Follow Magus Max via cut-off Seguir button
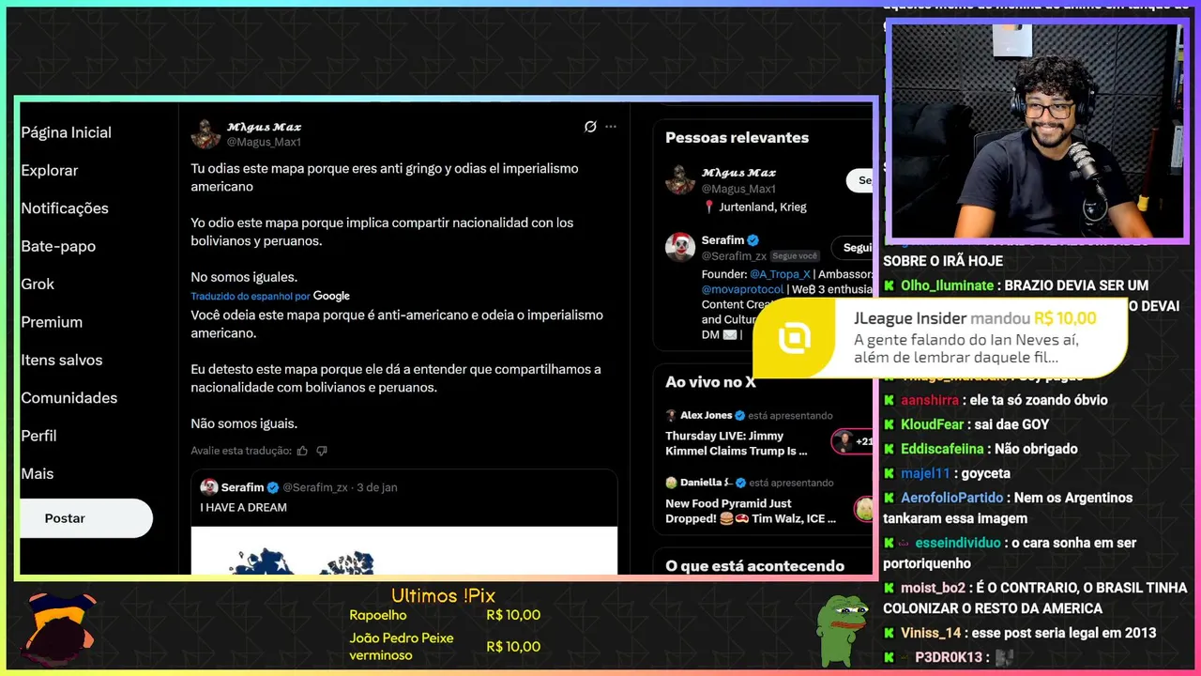Image resolution: width=1201 pixels, height=676 pixels. pos(859,180)
